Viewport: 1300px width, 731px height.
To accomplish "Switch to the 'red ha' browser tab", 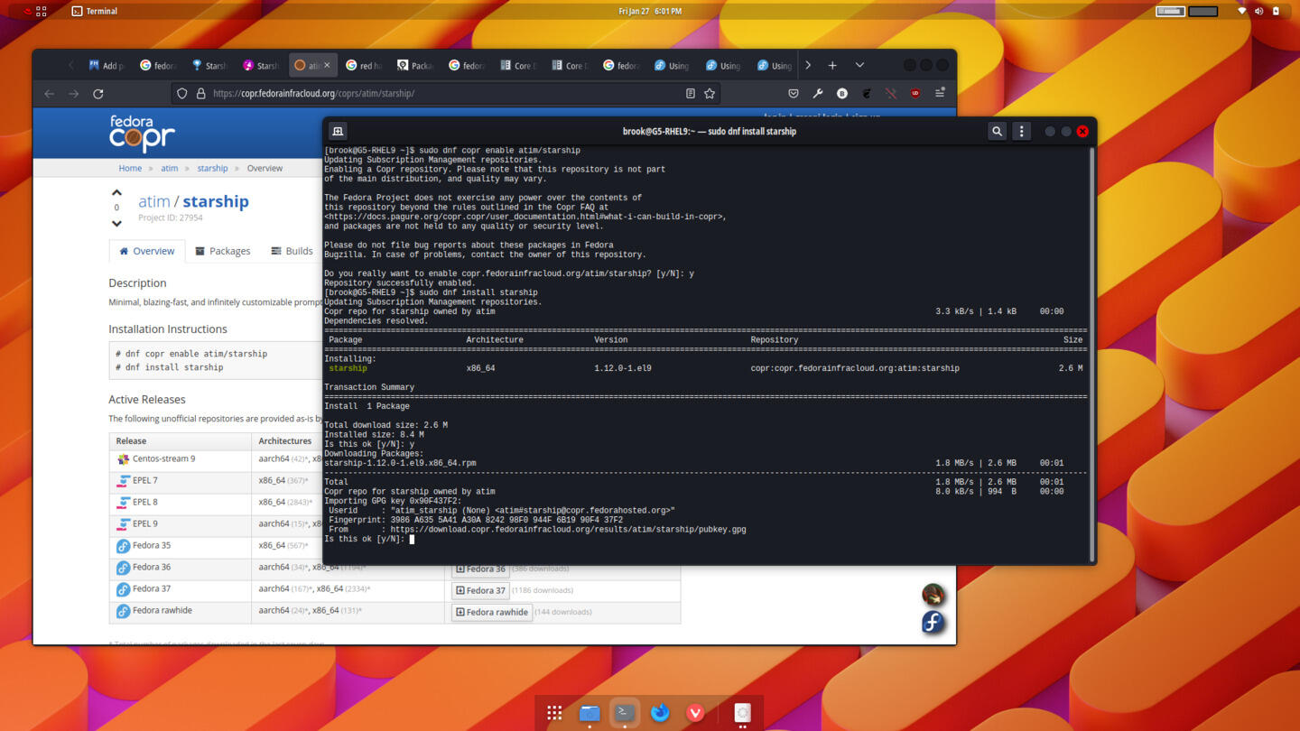I will click(x=364, y=65).
